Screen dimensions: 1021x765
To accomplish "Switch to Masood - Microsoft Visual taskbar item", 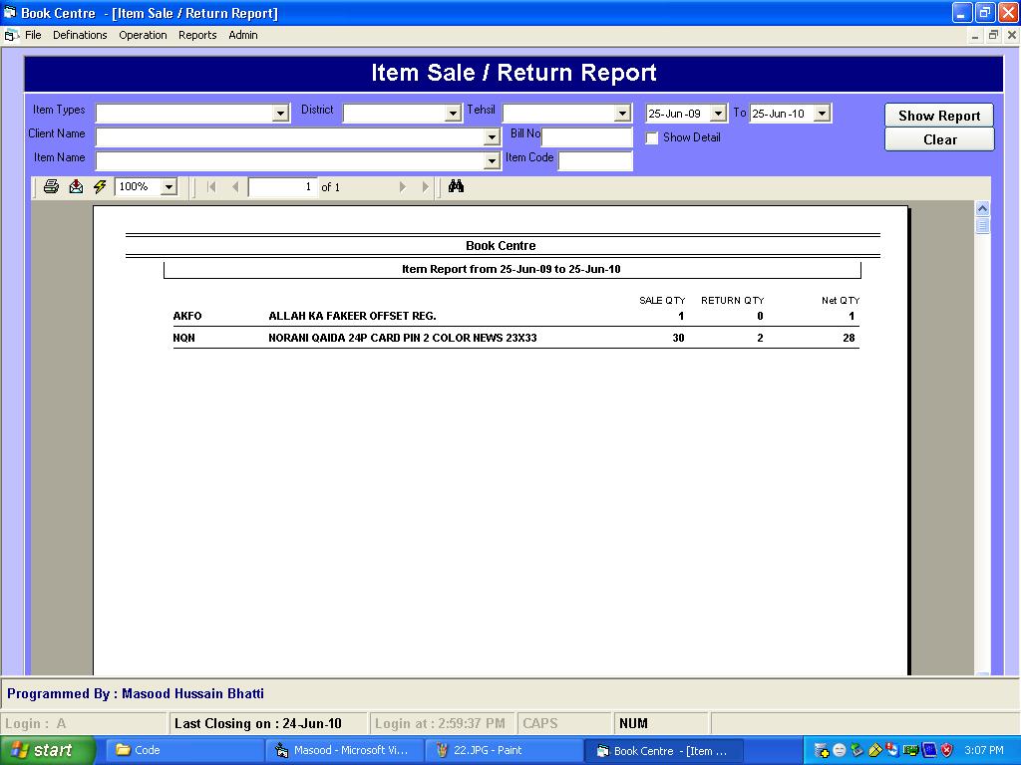I will click(x=344, y=750).
